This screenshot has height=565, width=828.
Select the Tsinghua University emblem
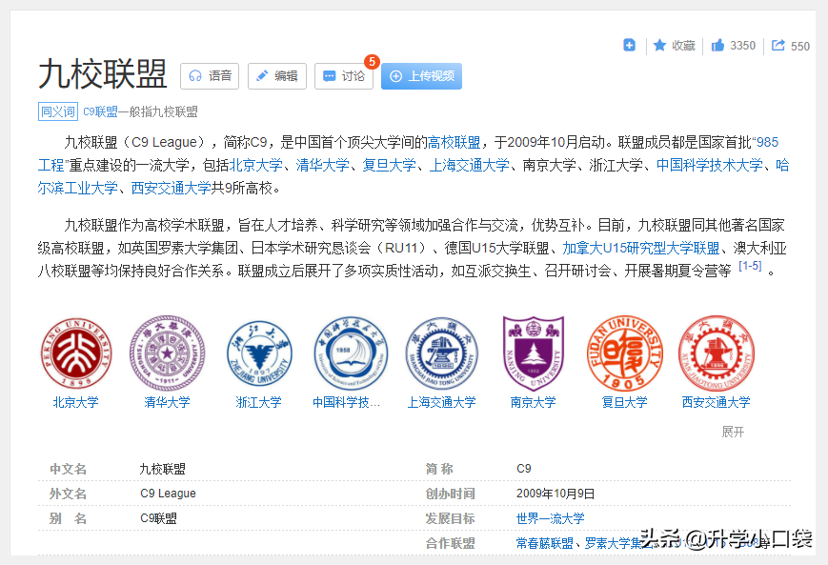click(168, 353)
